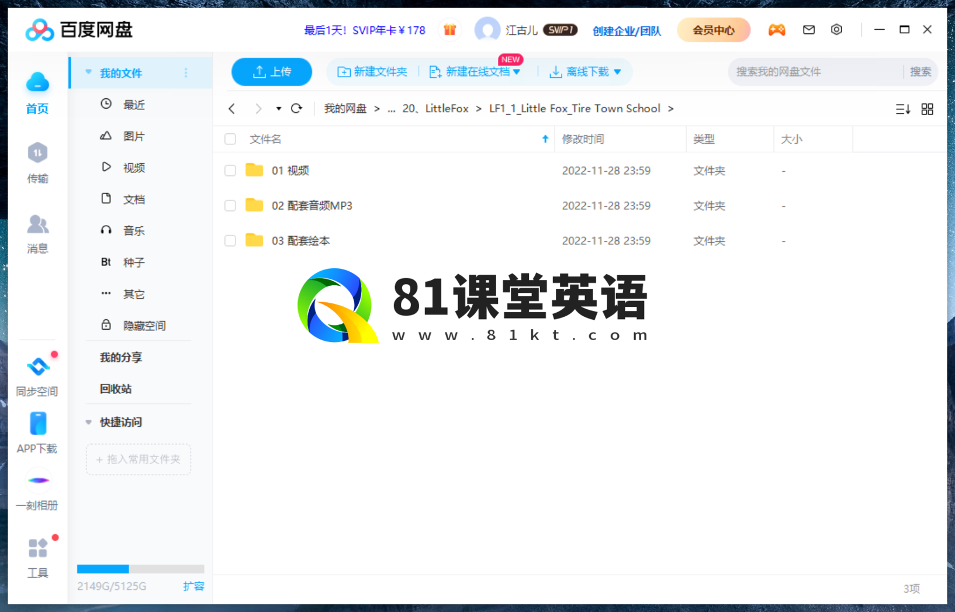Screen dimensions: 955x612
Task: Open the settings hexagon icon
Action: (x=837, y=30)
